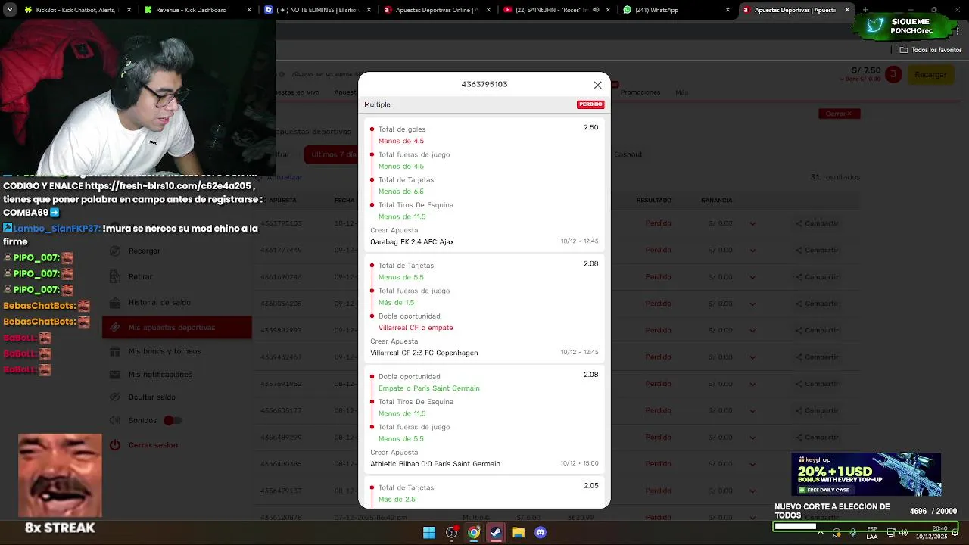Viewport: 969px width, 545px height.
Task: Open Discord from taskbar
Action: pos(541,533)
